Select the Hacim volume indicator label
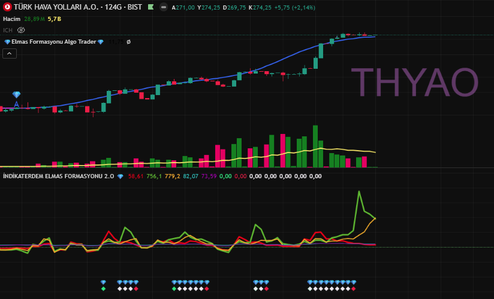This screenshot has width=494, height=299. click(x=11, y=19)
